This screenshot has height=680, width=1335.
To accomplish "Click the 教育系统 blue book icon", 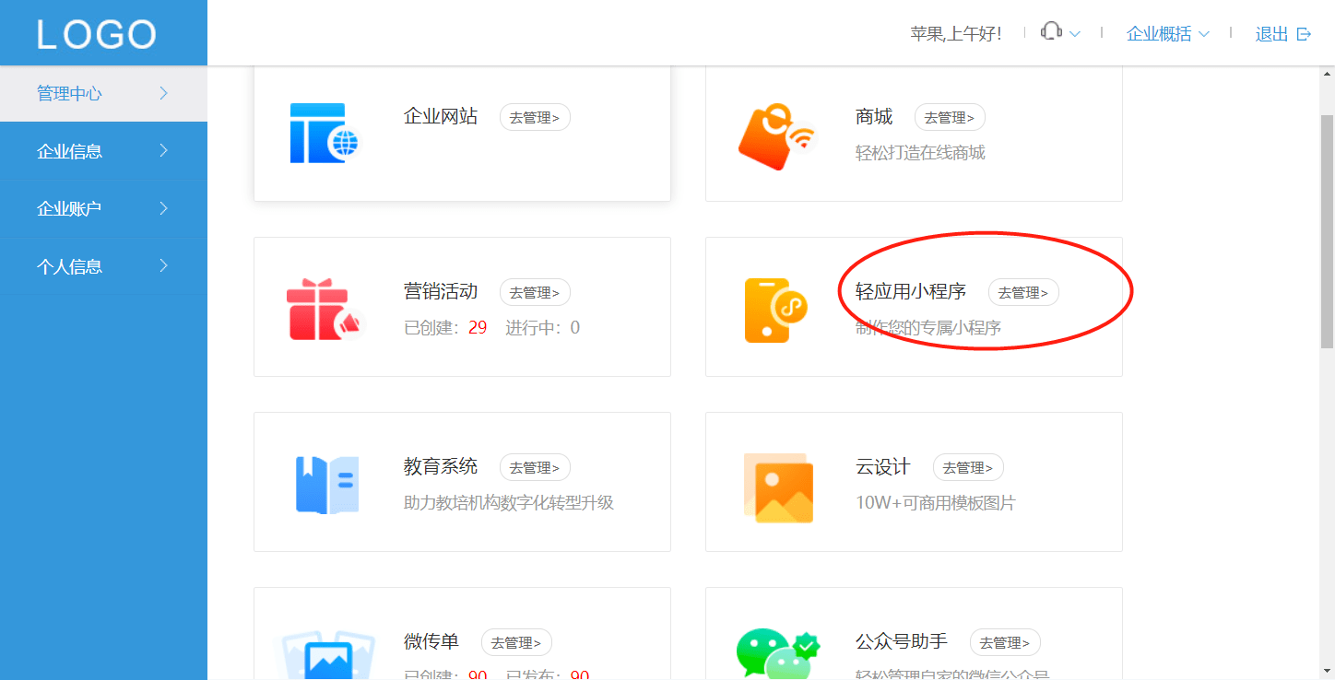I will (327, 485).
